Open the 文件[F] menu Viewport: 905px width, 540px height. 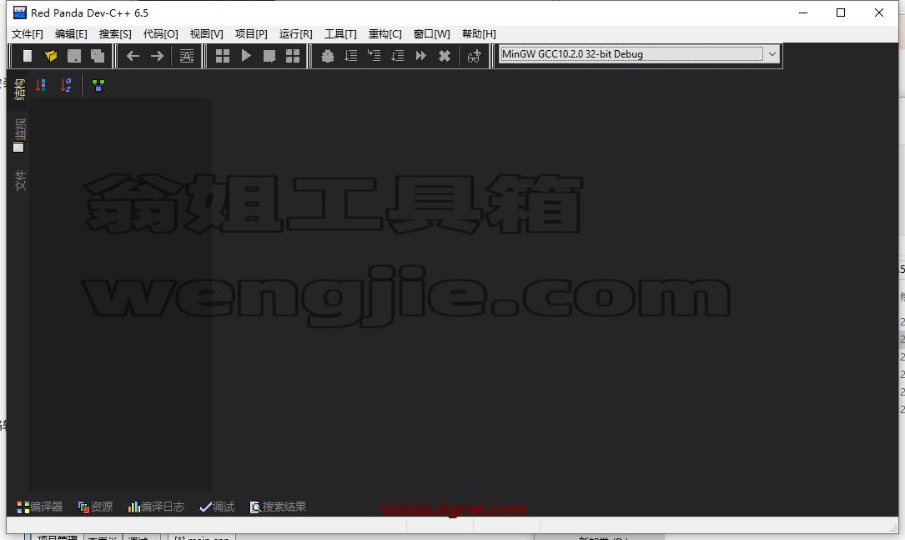click(x=28, y=34)
